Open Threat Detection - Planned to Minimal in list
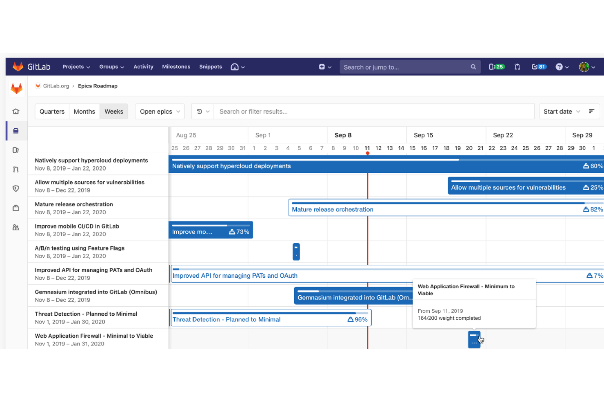This screenshot has width=604, height=402. 86,314
